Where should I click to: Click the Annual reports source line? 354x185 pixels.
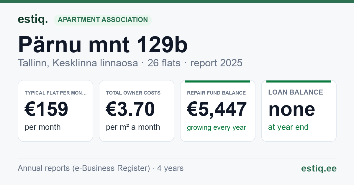pyautogui.click(x=101, y=168)
